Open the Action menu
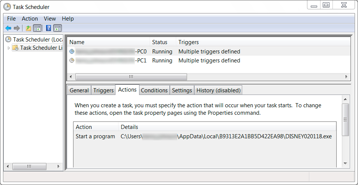358x185 pixels. point(30,19)
